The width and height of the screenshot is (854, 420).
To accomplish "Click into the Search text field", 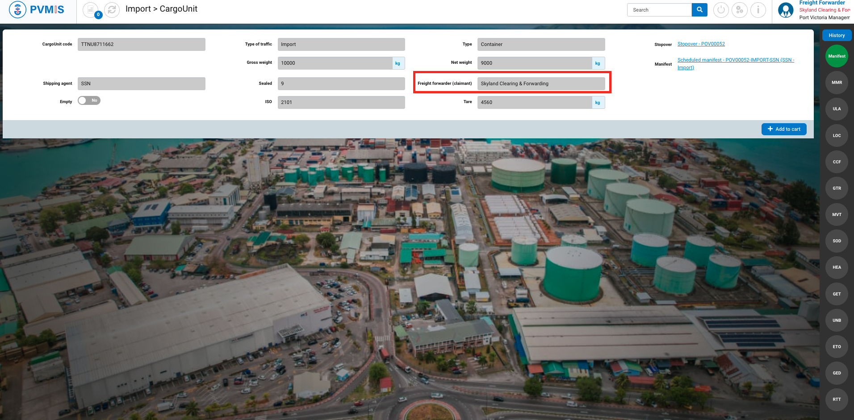I will click(x=659, y=10).
